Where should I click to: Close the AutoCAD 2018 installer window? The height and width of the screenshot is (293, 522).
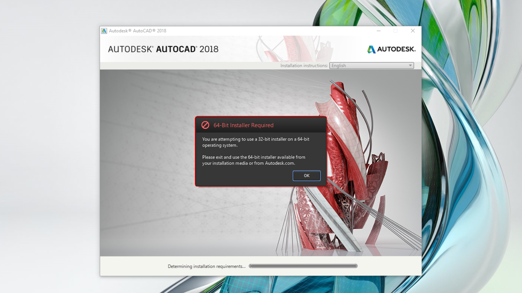pos(413,31)
